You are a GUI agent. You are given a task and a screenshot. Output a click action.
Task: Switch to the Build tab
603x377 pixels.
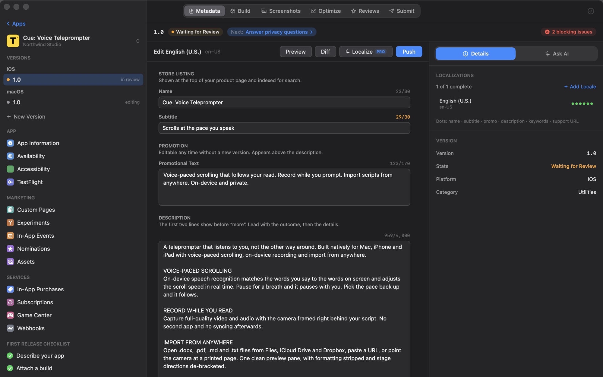(240, 11)
